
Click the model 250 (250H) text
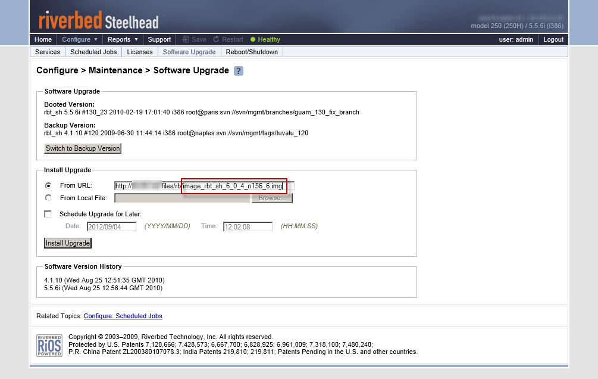pyautogui.click(x=517, y=26)
